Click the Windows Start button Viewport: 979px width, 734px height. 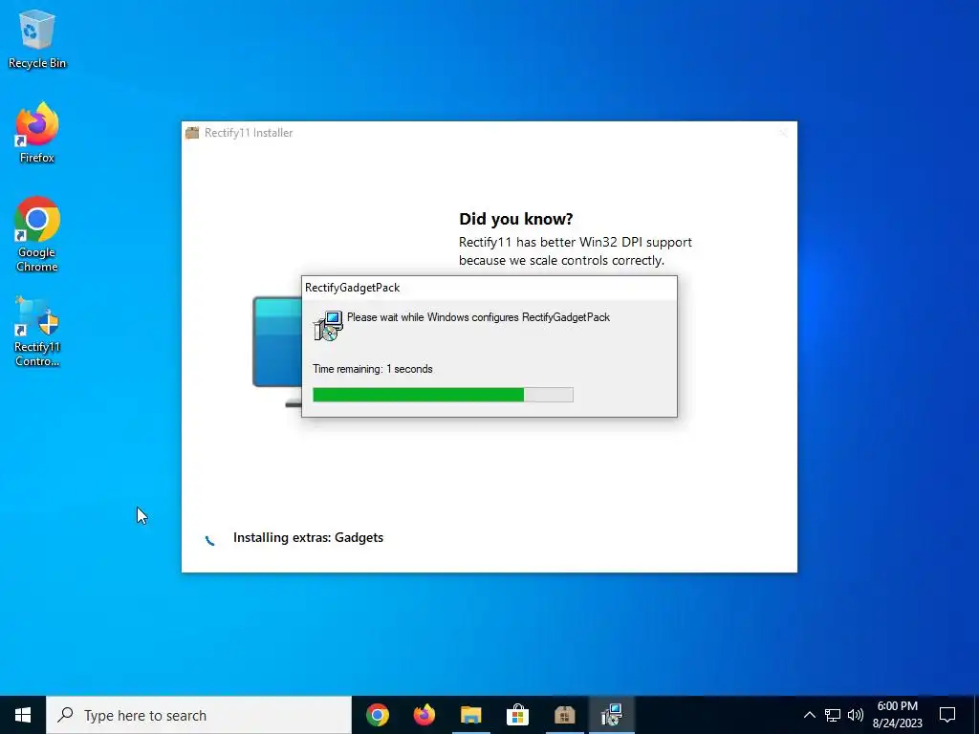[23, 715]
